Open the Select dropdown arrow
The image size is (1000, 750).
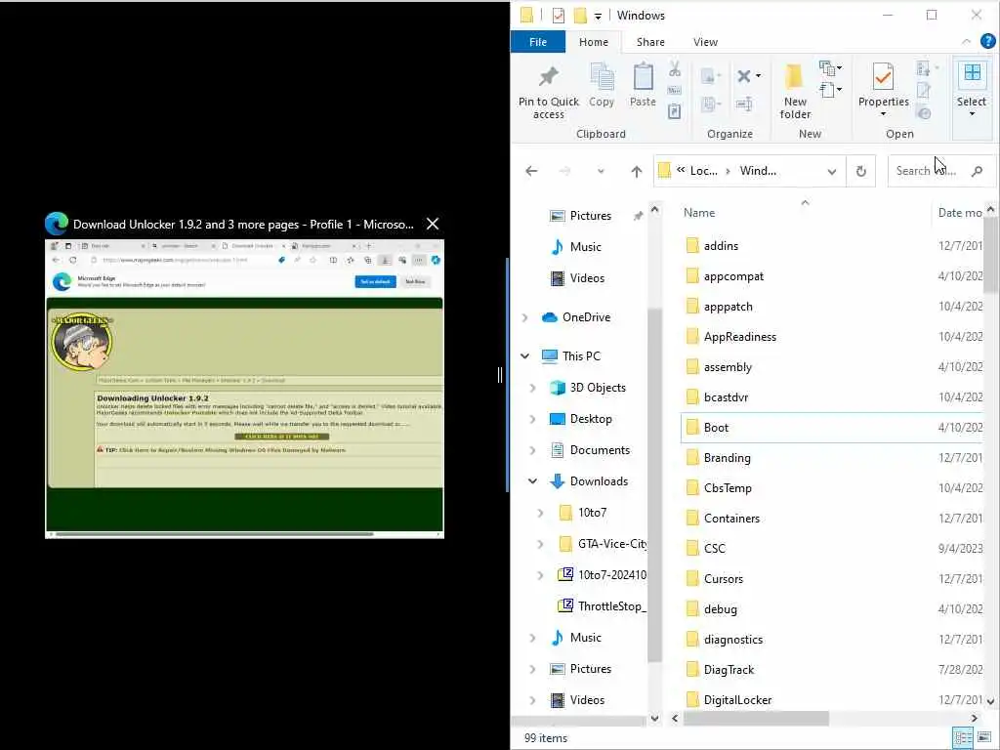tap(972, 114)
